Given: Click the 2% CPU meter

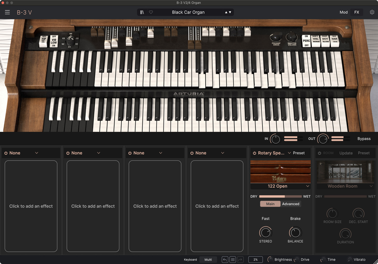Looking at the screenshot, I should click(255, 260).
